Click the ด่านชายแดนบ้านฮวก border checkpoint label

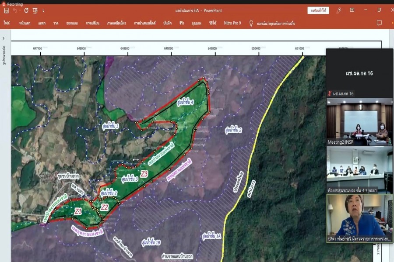[x=177, y=256]
